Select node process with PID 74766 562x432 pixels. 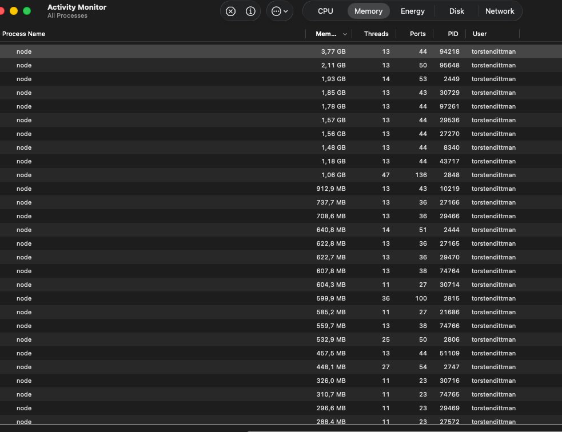pos(281,326)
